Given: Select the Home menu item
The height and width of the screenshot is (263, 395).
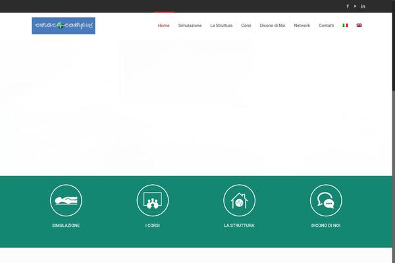Looking at the screenshot, I should click(x=164, y=25).
